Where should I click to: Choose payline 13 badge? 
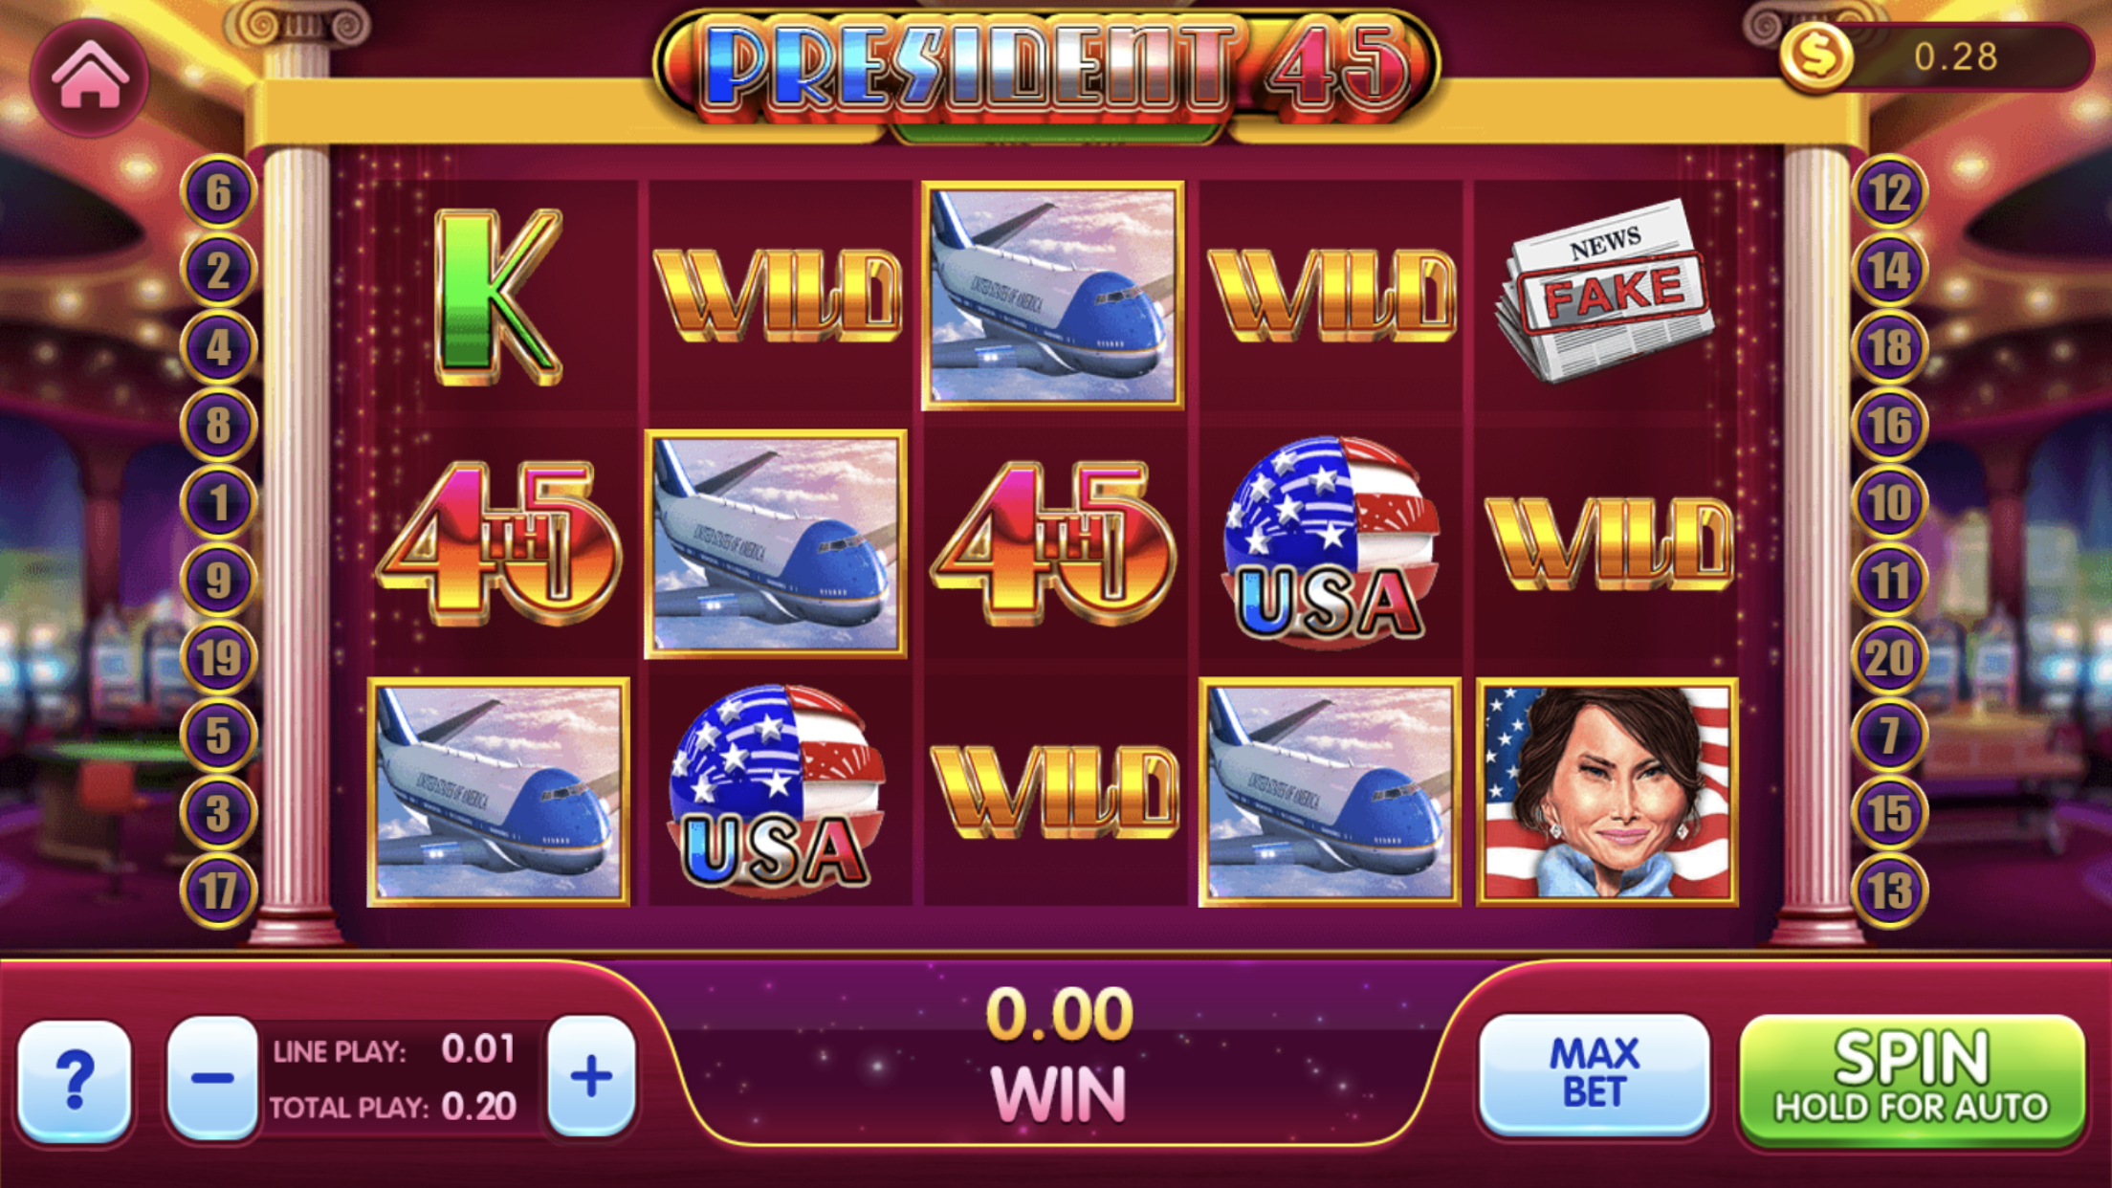coord(1890,891)
